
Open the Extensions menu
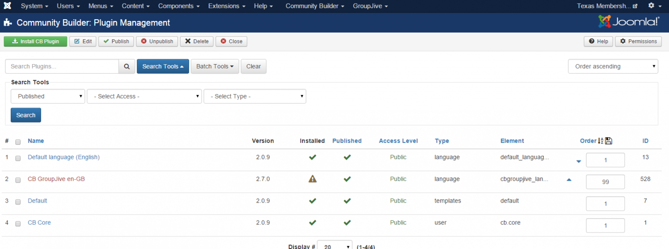(227, 6)
